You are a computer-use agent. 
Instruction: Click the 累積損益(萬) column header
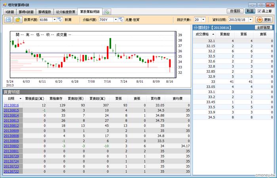pos(34,99)
